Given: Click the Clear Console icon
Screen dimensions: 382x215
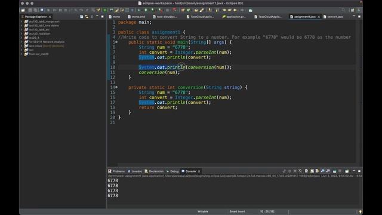Looking at the screenshot, I should point(306,171).
